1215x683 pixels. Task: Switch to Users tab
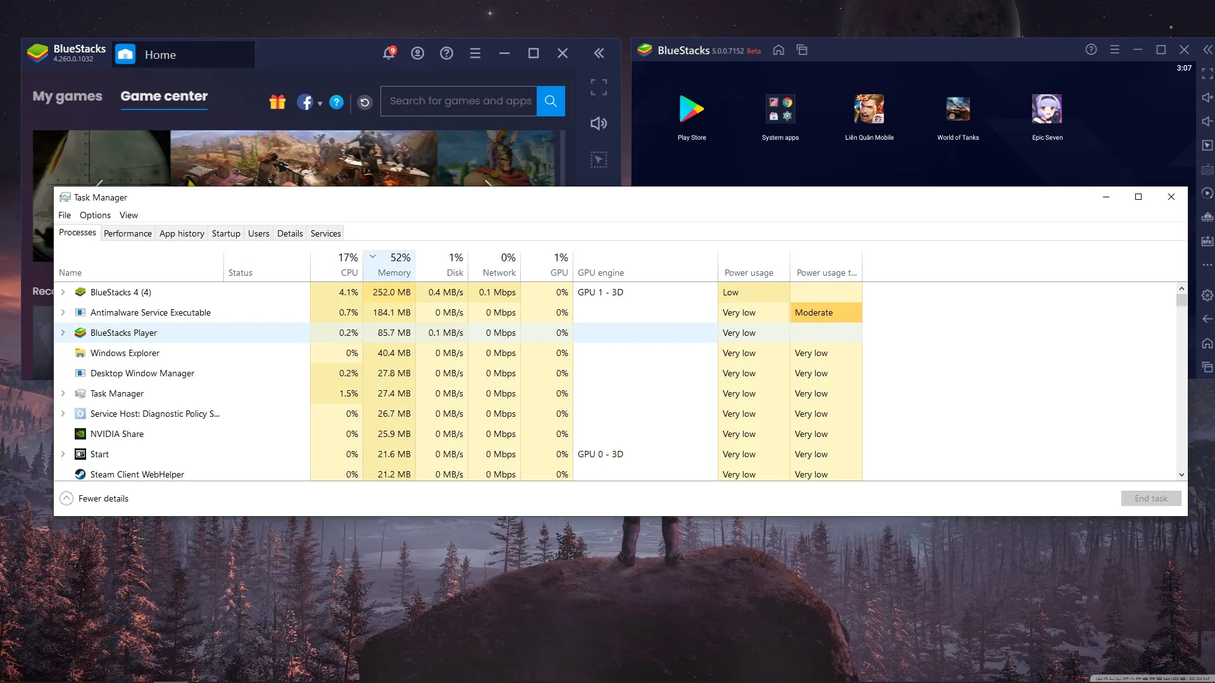259,233
